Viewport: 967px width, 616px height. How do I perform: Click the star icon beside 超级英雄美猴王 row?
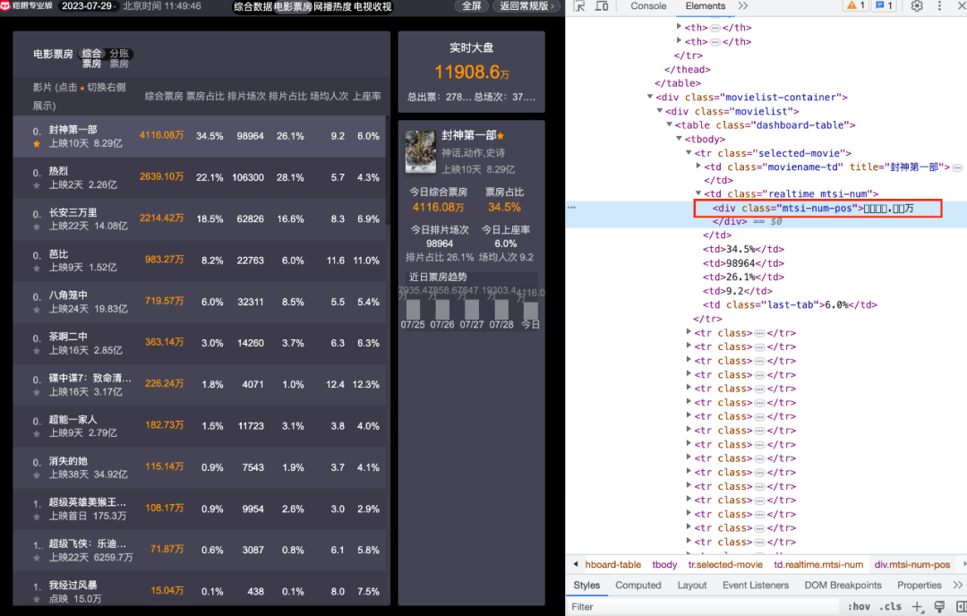[37, 517]
